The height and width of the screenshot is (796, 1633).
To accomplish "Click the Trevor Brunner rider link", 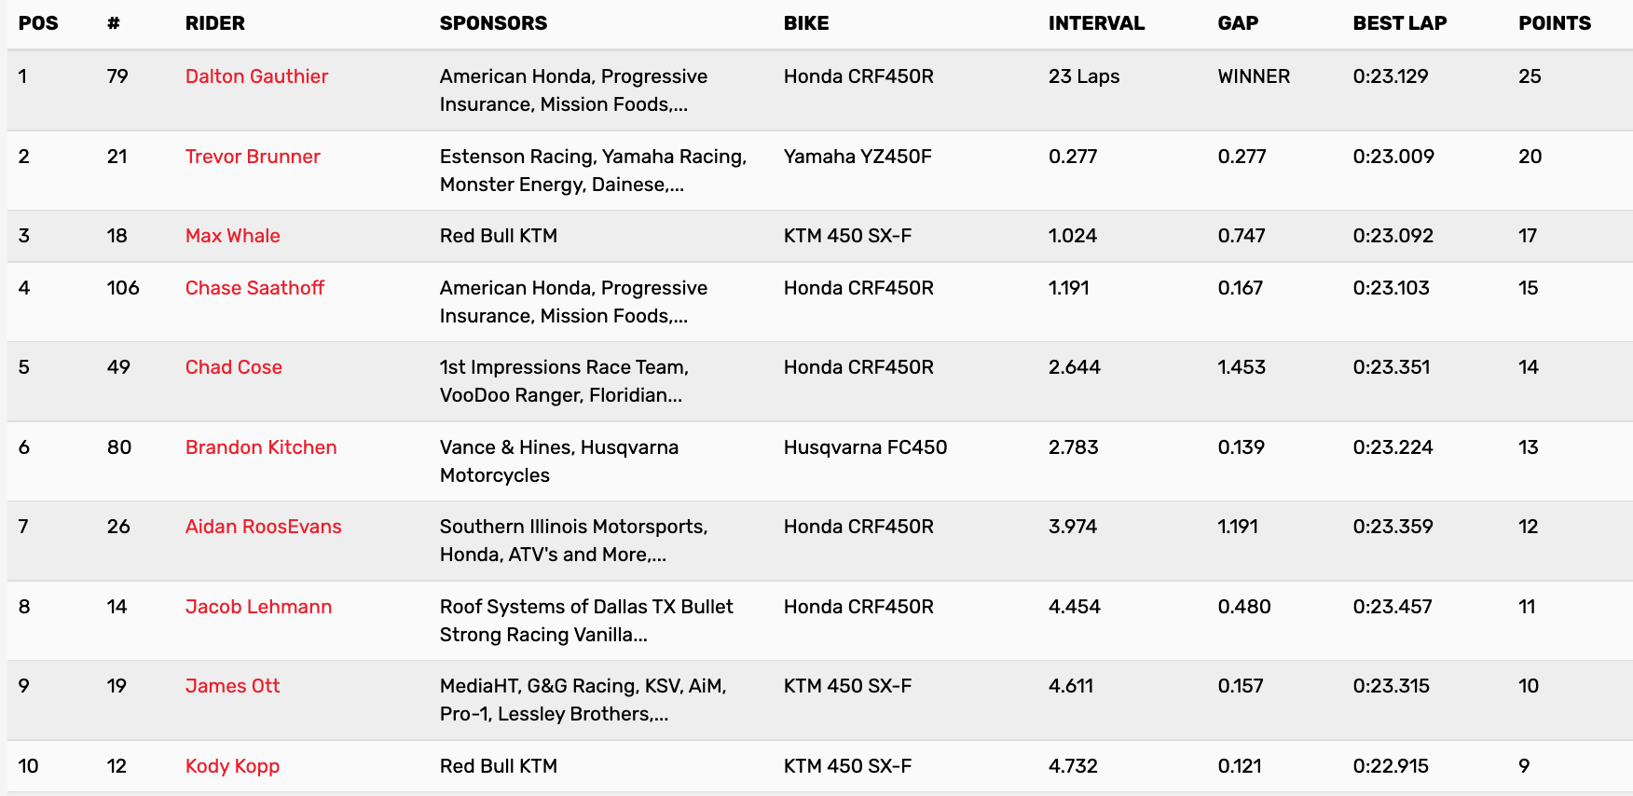I will coord(253,157).
